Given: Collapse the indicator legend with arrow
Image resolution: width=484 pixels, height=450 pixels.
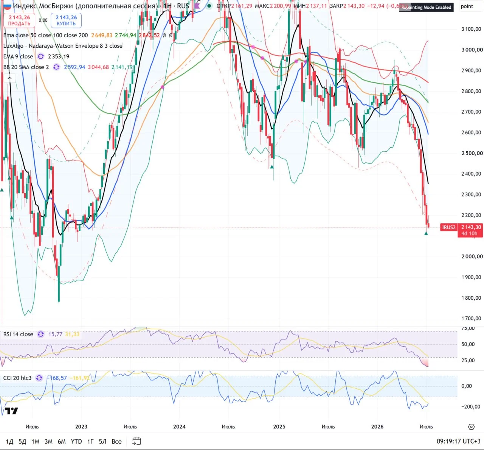Looking at the screenshot, I should point(9,78).
